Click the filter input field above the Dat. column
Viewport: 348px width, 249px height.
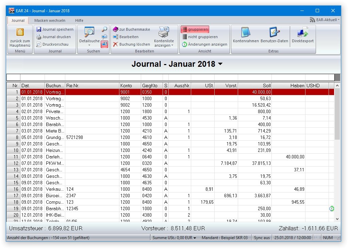33,77
